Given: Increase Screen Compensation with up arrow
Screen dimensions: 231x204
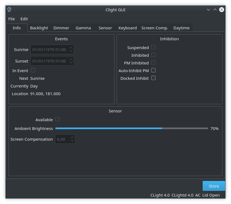Looking at the screenshot, I should coord(72,138).
